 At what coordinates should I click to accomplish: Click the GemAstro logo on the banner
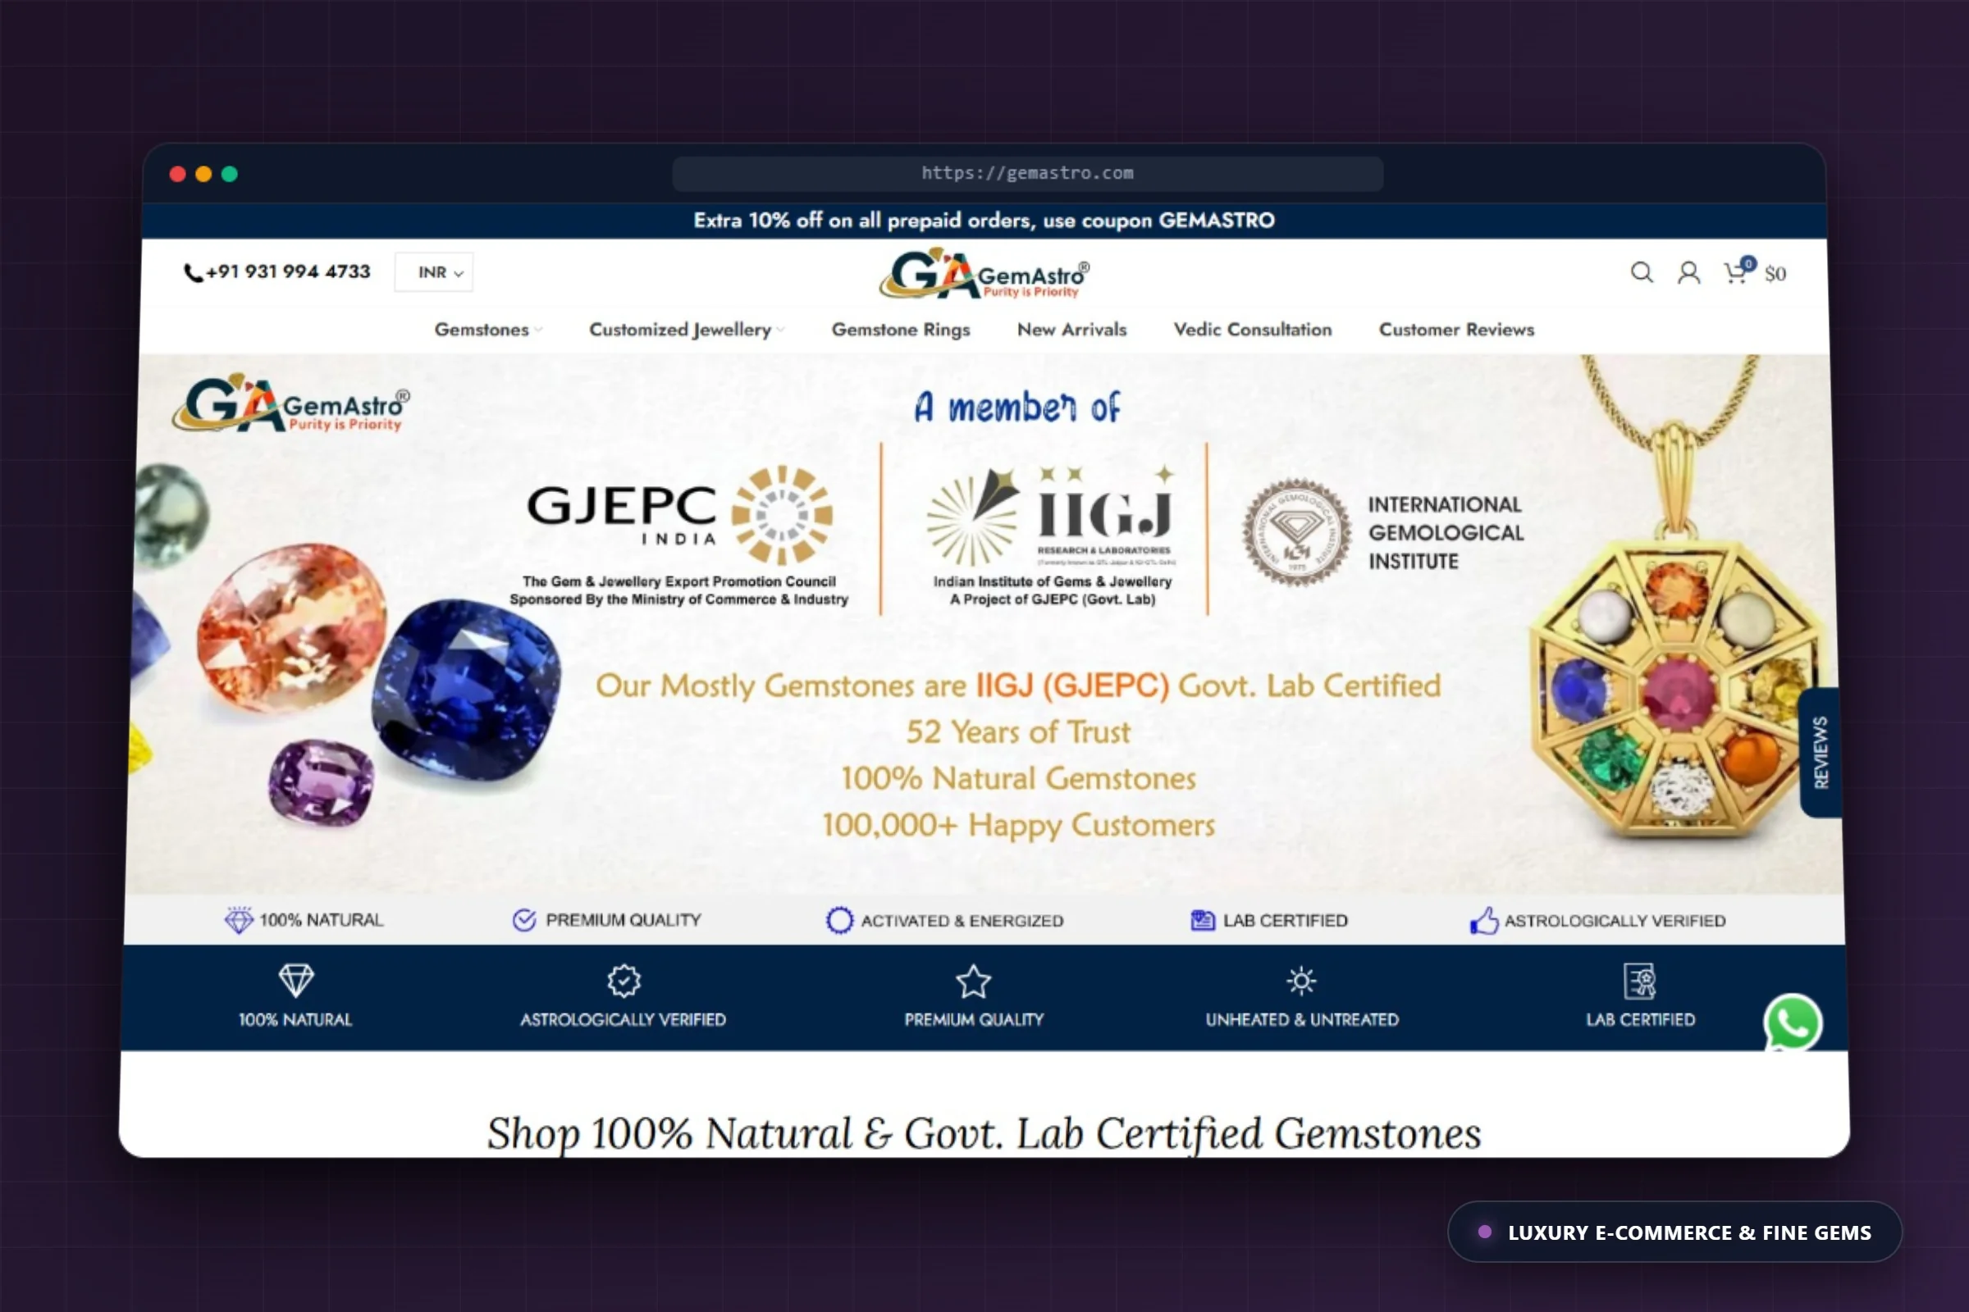point(291,403)
